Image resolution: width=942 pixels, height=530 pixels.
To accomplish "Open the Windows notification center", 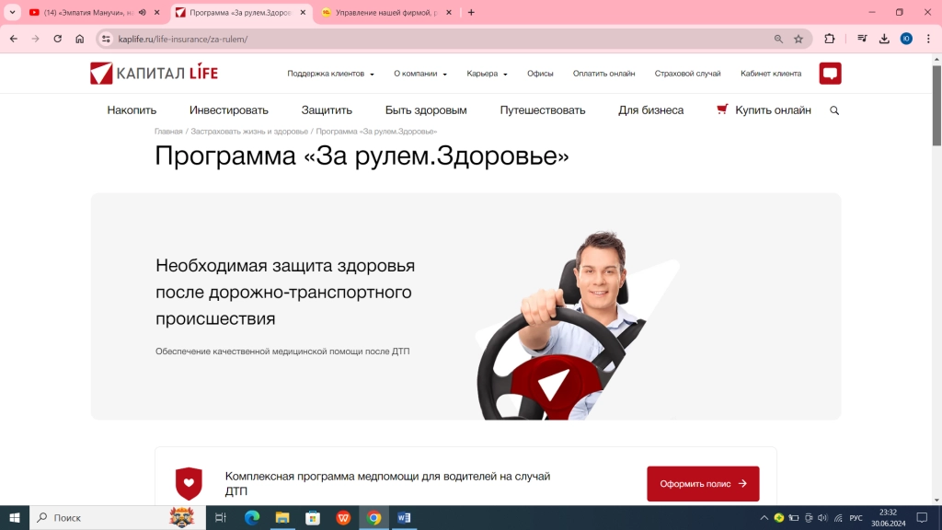I will 922,517.
